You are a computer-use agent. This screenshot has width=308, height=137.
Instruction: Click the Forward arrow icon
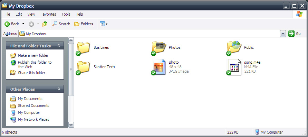click(x=31, y=24)
